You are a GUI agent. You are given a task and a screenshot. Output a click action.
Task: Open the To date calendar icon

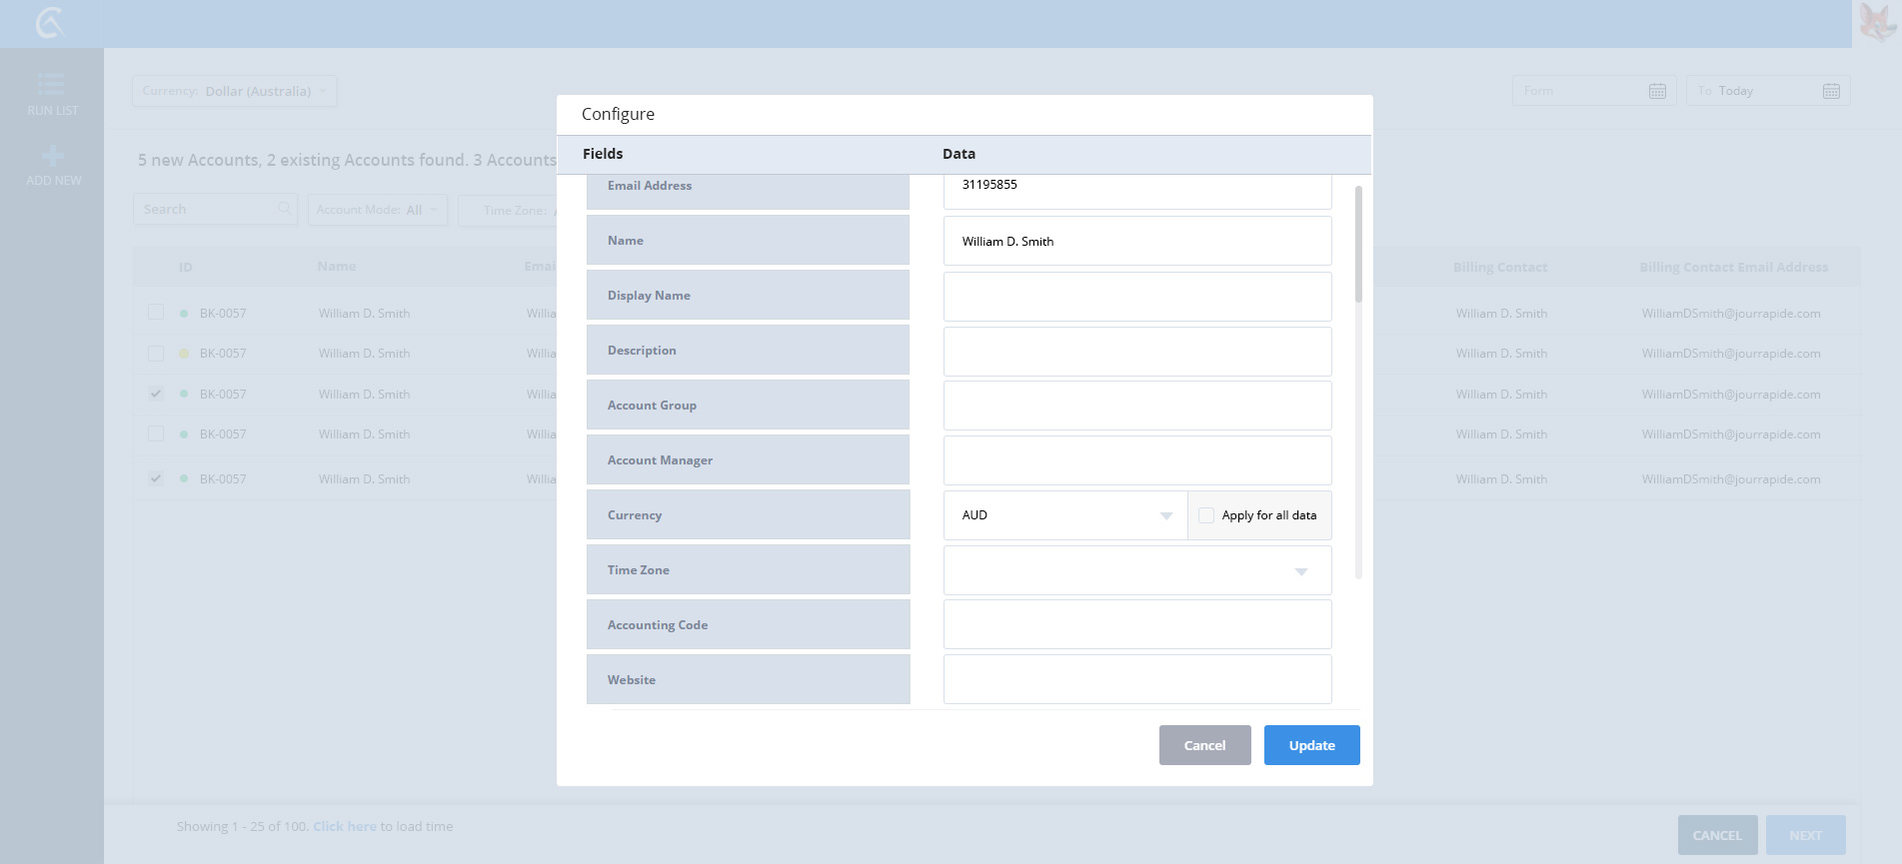point(1830,91)
